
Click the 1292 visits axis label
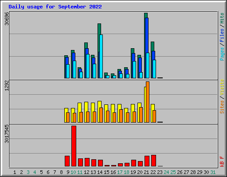point(7,85)
